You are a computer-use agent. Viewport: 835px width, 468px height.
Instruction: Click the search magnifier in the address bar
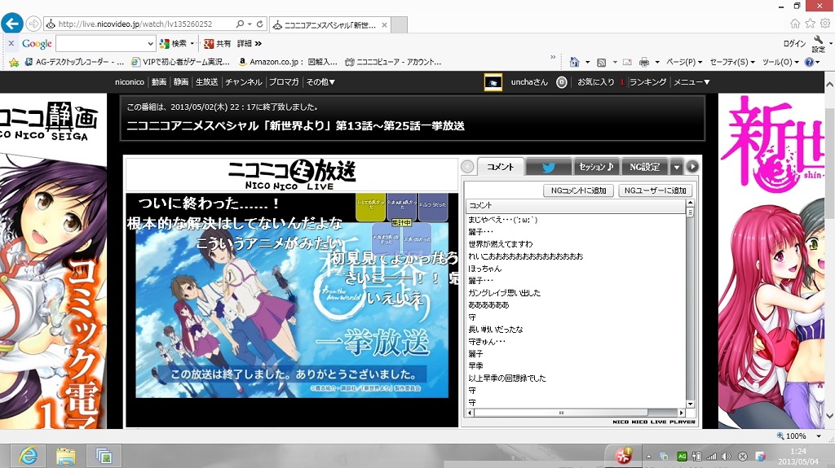[x=241, y=24]
